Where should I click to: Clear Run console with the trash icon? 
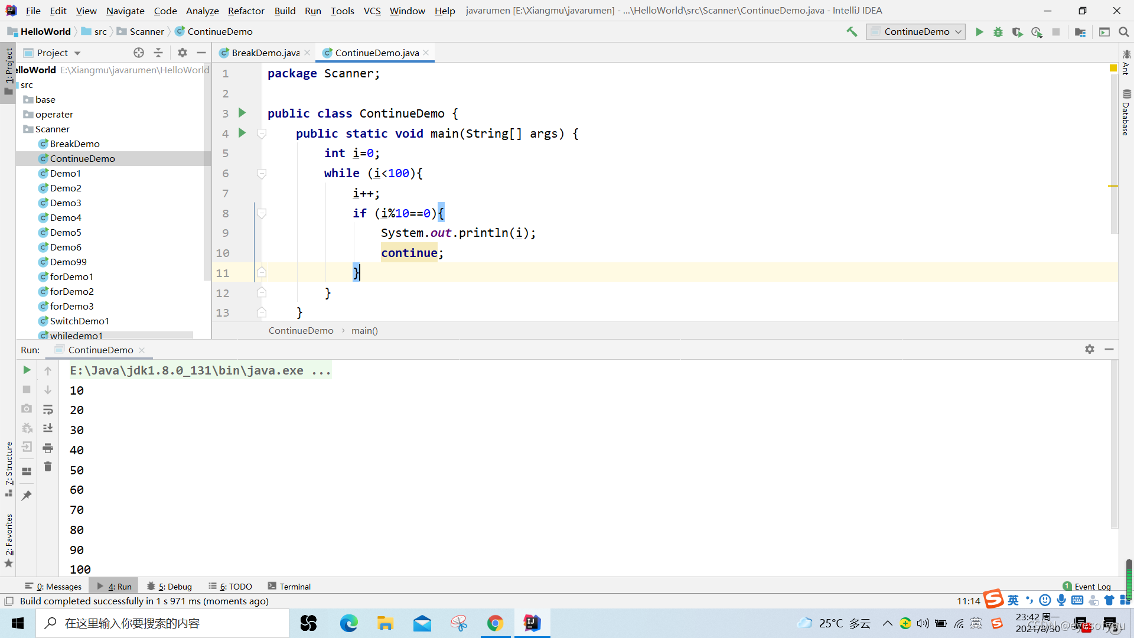(48, 467)
